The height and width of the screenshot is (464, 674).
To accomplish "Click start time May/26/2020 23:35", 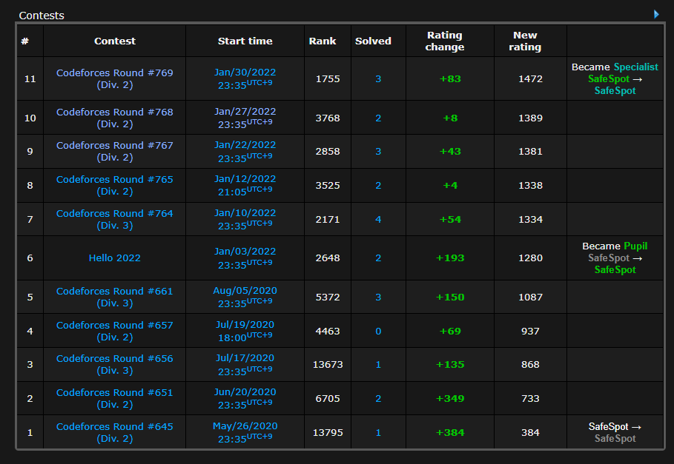I will coord(245,432).
